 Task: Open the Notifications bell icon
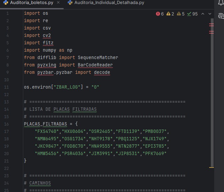click(x=221, y=3)
